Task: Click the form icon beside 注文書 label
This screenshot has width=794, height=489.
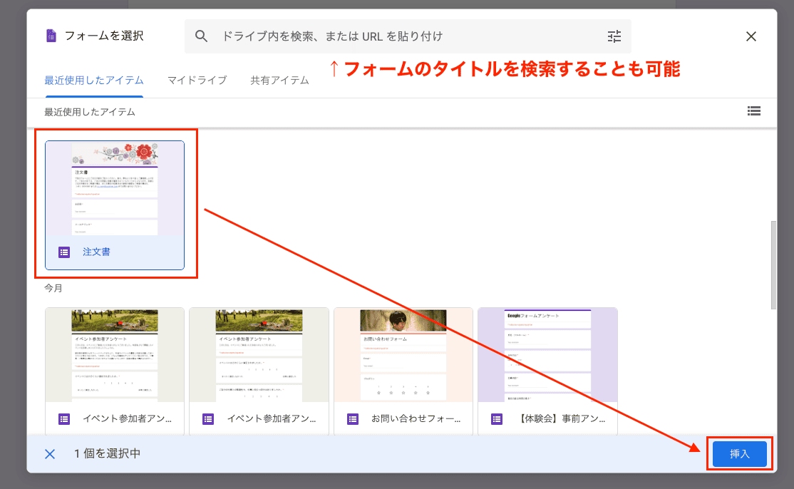Action: [x=64, y=252]
